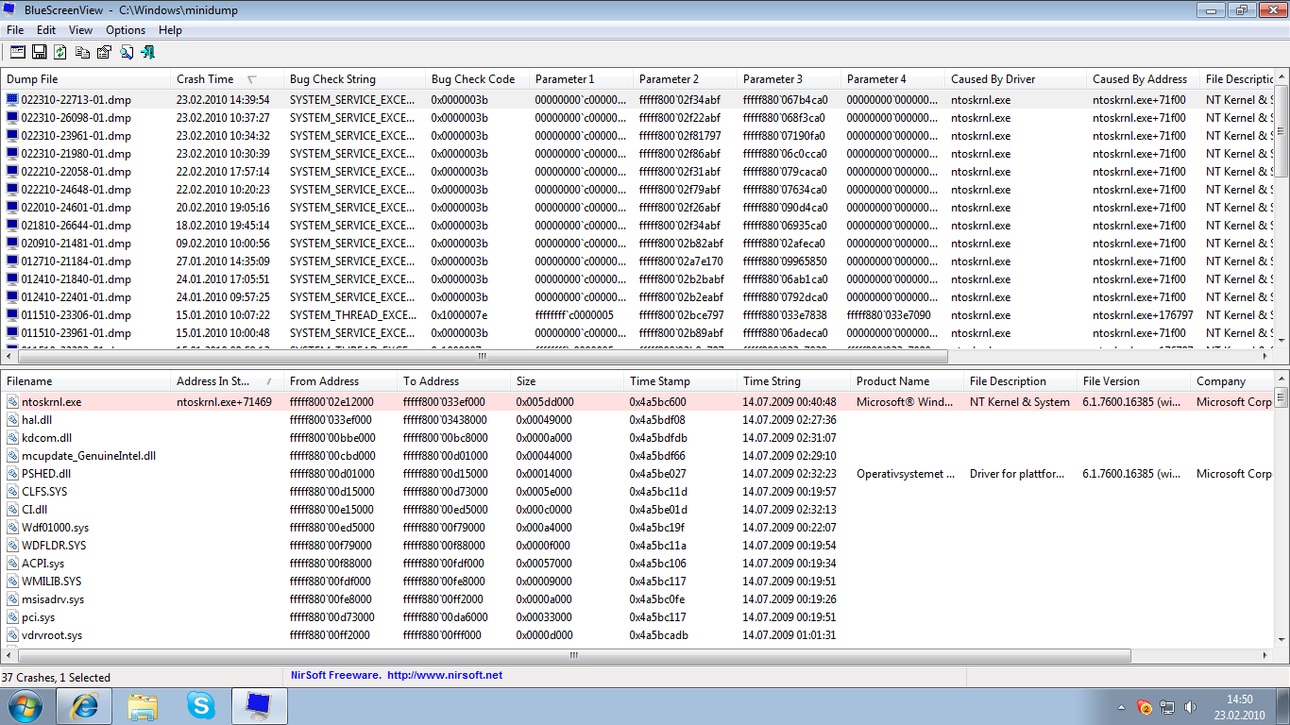The height and width of the screenshot is (725, 1290).
Task: Click file icon next to kdcom.dll
Action: pyautogui.click(x=12, y=437)
